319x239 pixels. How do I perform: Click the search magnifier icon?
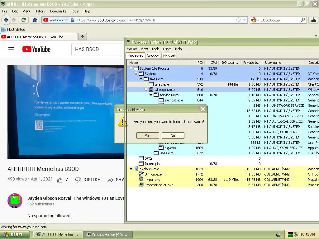point(303,20)
